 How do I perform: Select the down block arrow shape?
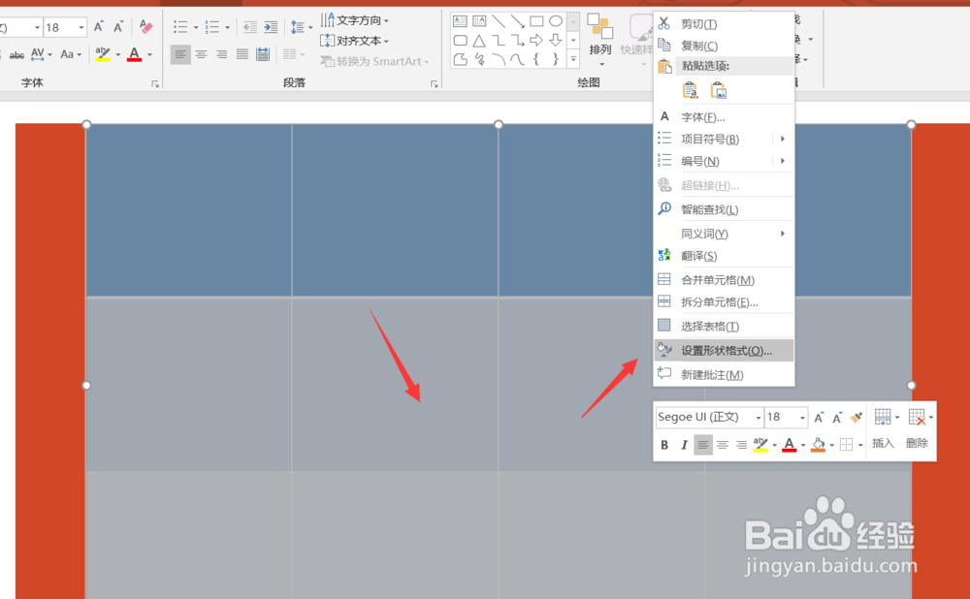coord(556,41)
